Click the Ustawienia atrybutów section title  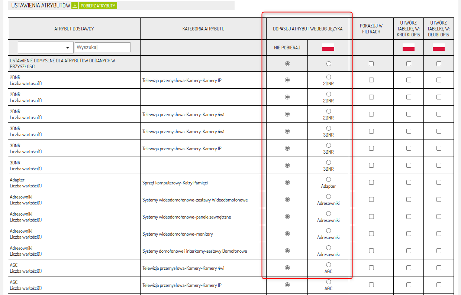click(x=41, y=6)
